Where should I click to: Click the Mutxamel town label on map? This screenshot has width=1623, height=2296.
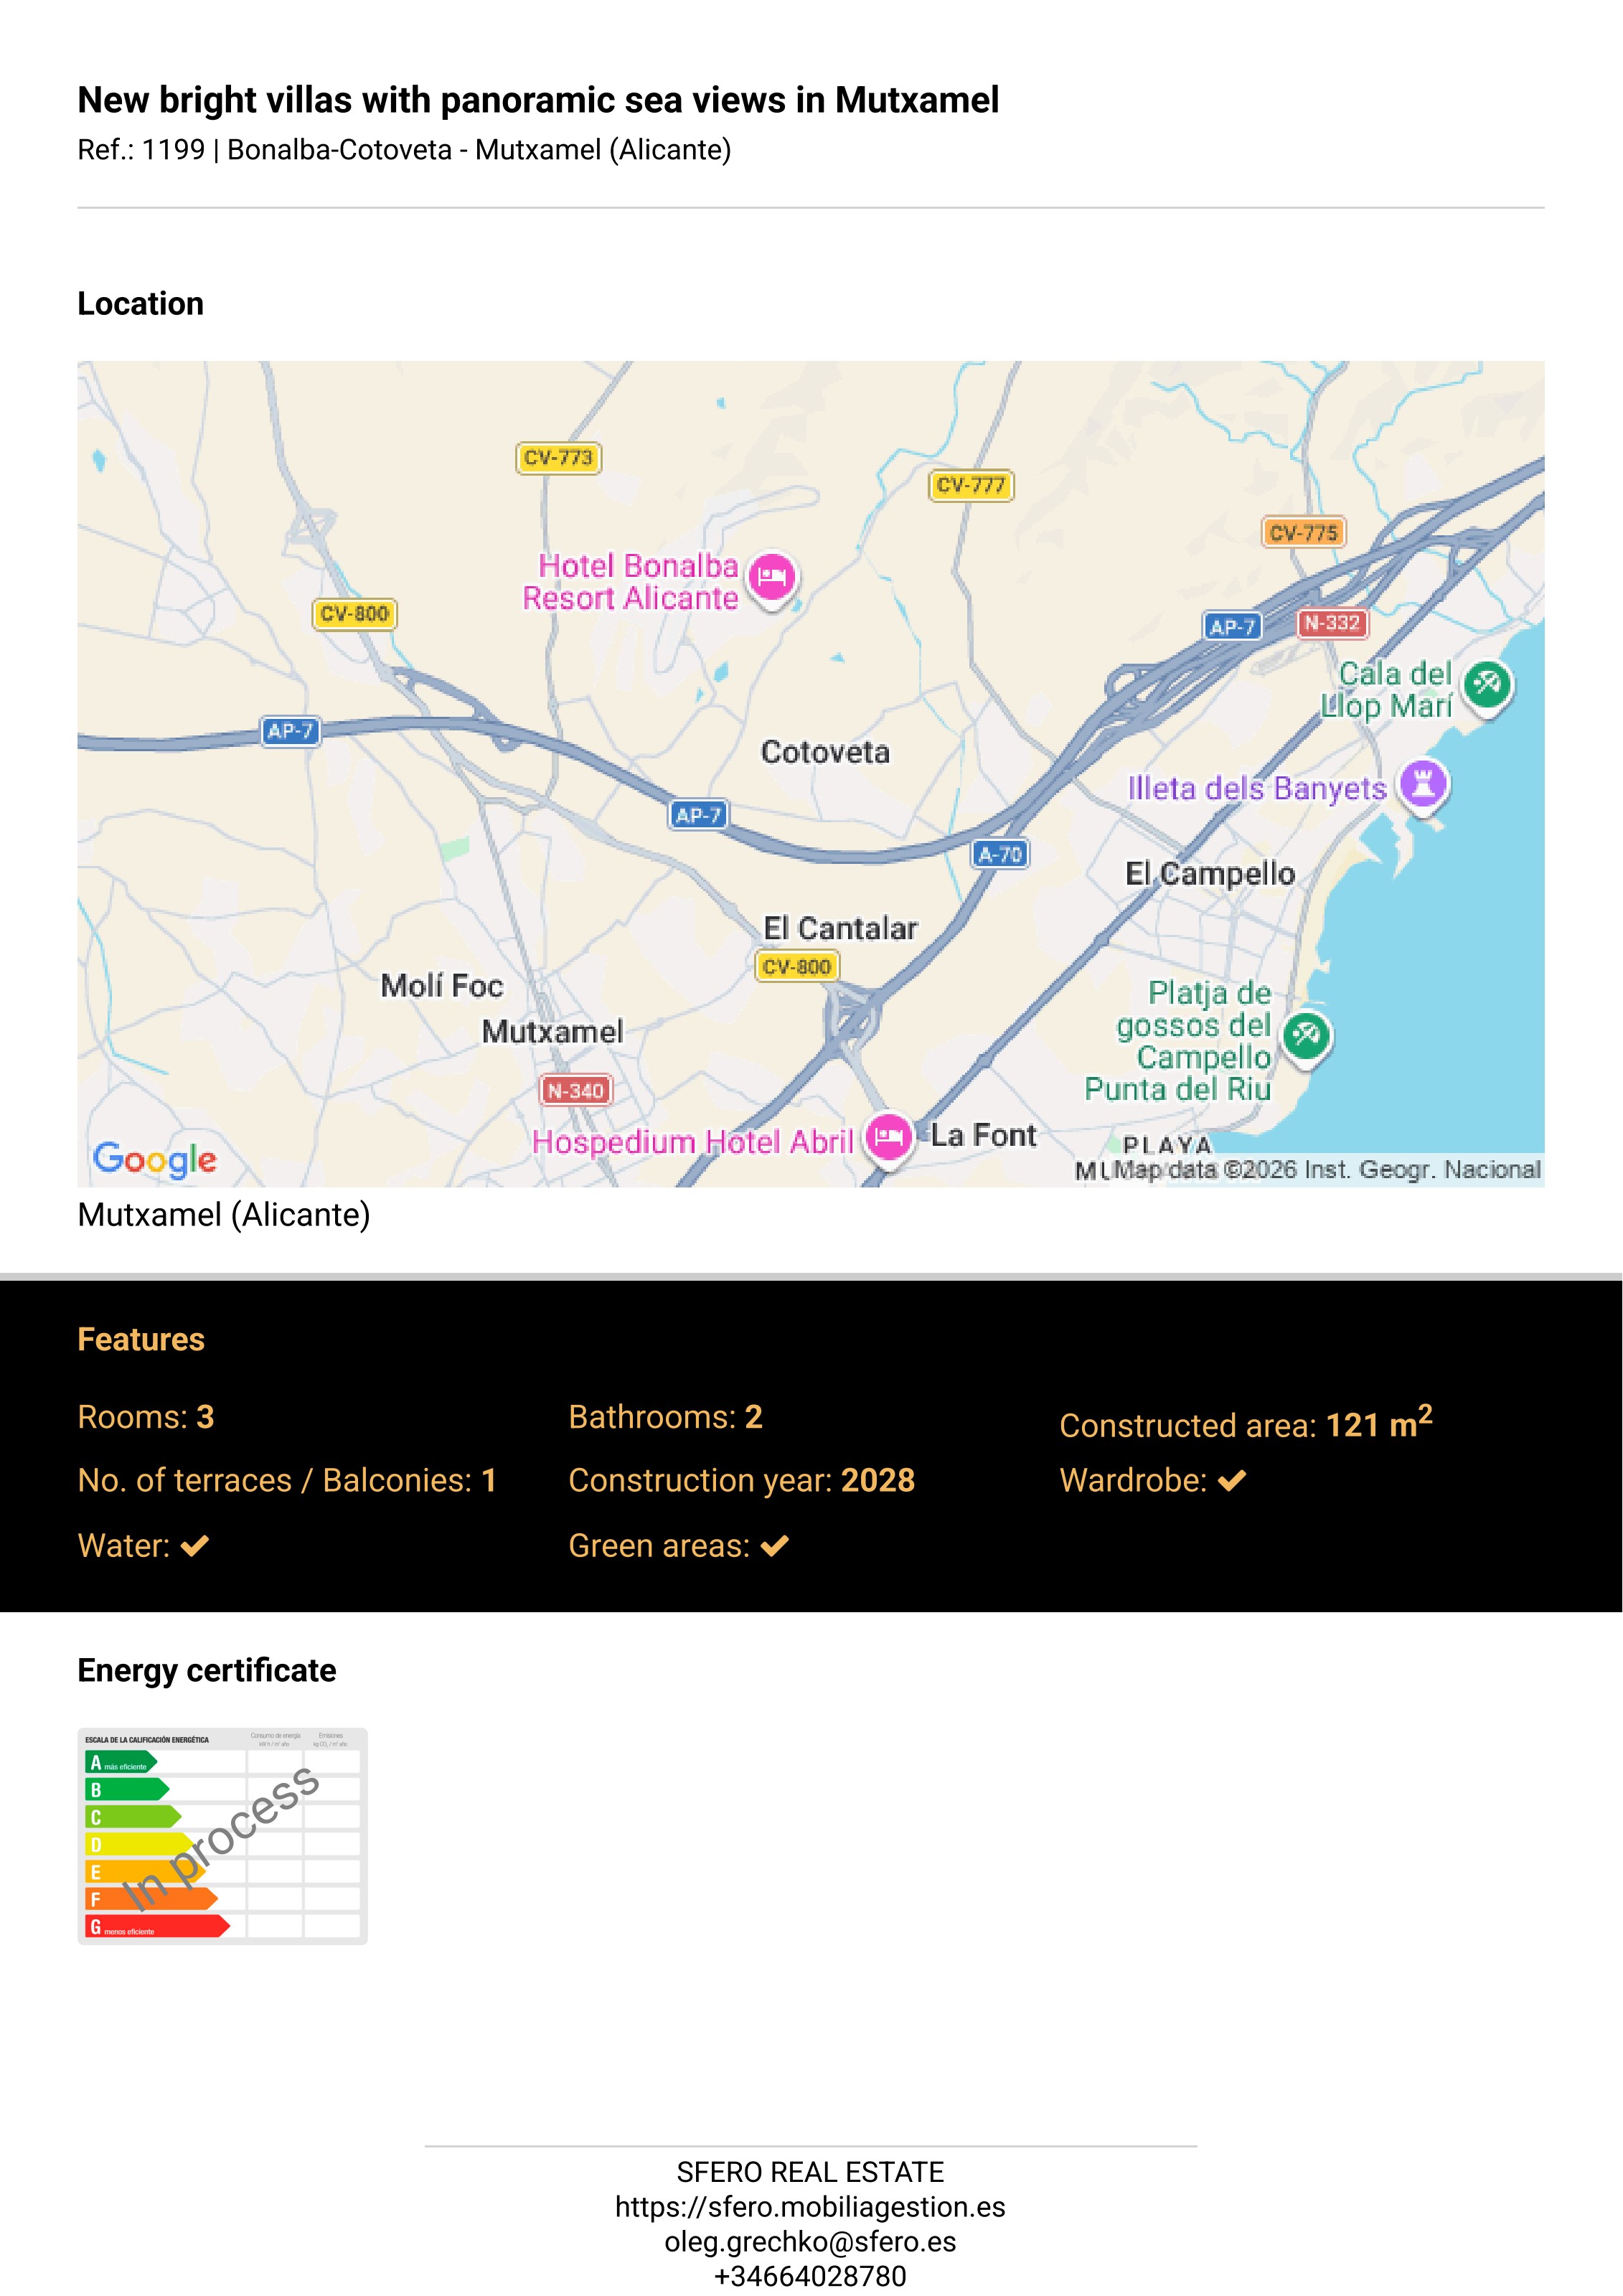point(552,1031)
